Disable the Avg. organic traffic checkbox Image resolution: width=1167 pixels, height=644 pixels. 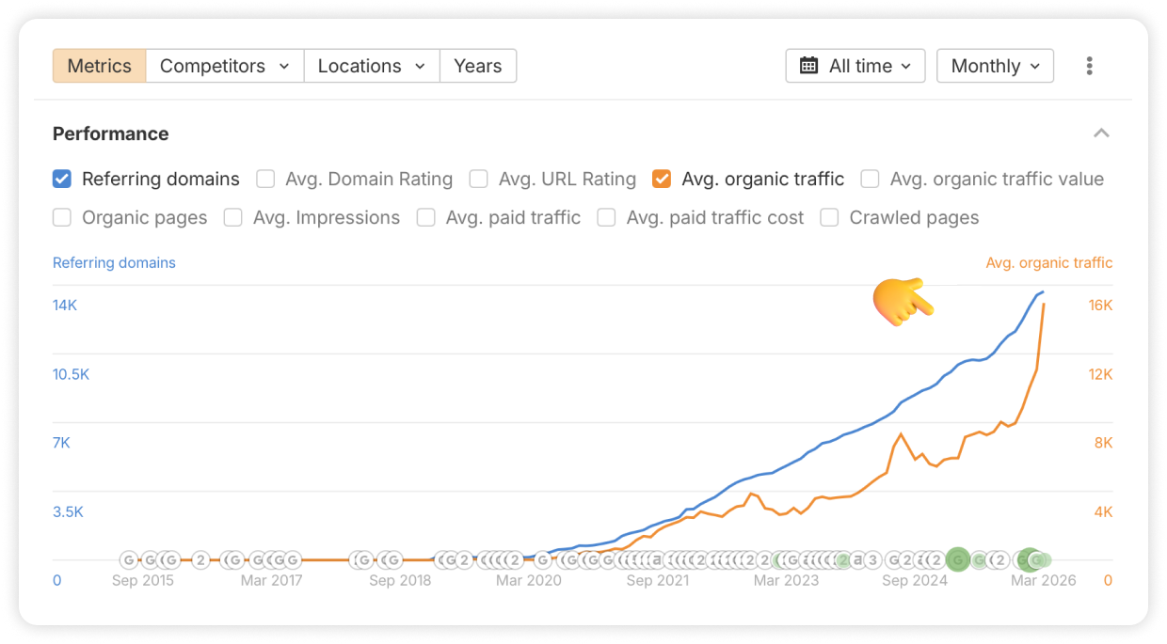click(x=662, y=179)
